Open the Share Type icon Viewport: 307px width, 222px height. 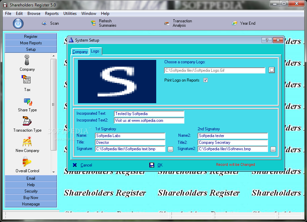point(28,102)
